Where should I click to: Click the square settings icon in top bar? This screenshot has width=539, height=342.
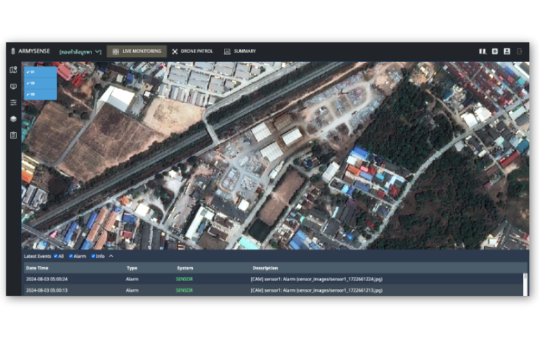495,51
